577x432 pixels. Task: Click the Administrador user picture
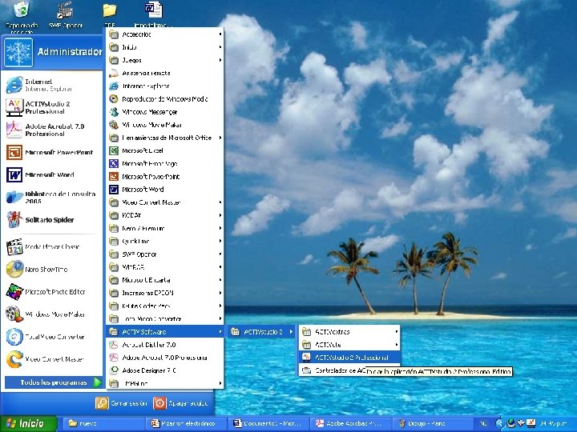18,53
